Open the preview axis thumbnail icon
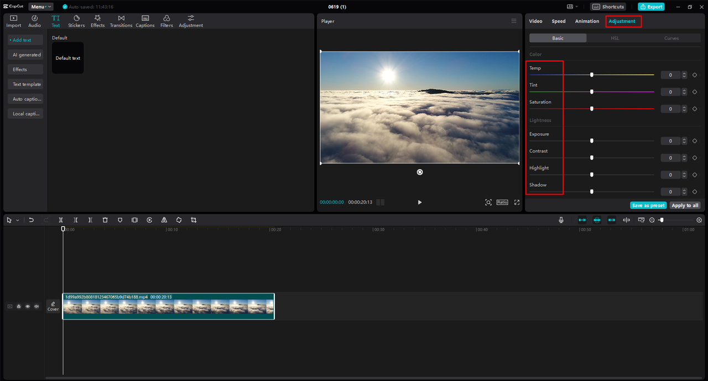Screen dimensions: 708x381 (641, 220)
